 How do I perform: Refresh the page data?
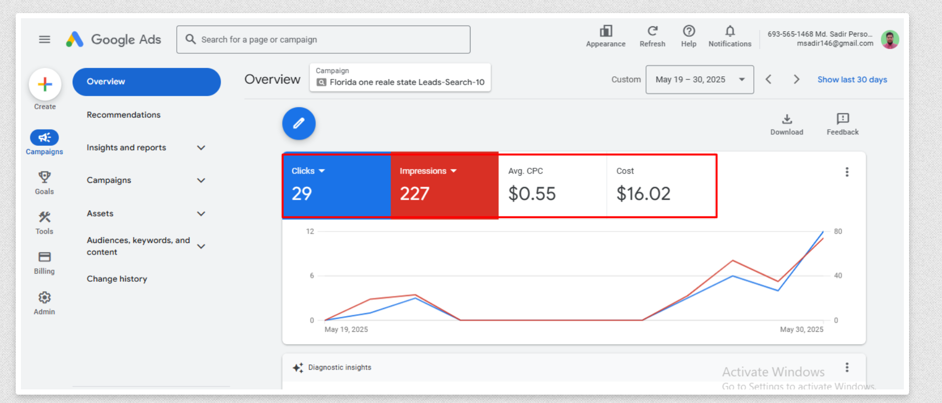pyautogui.click(x=652, y=31)
